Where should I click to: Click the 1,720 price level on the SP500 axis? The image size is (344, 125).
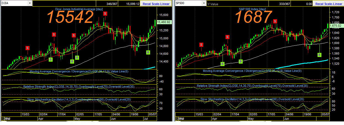335,12
